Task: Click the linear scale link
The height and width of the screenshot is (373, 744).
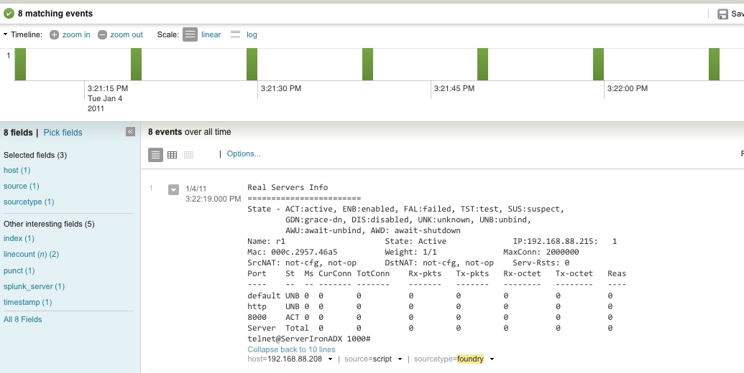Action: point(211,34)
